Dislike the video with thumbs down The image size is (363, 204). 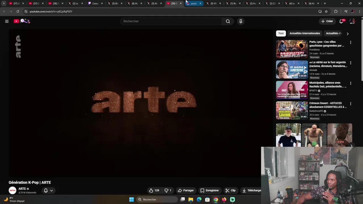pyautogui.click(x=168, y=190)
